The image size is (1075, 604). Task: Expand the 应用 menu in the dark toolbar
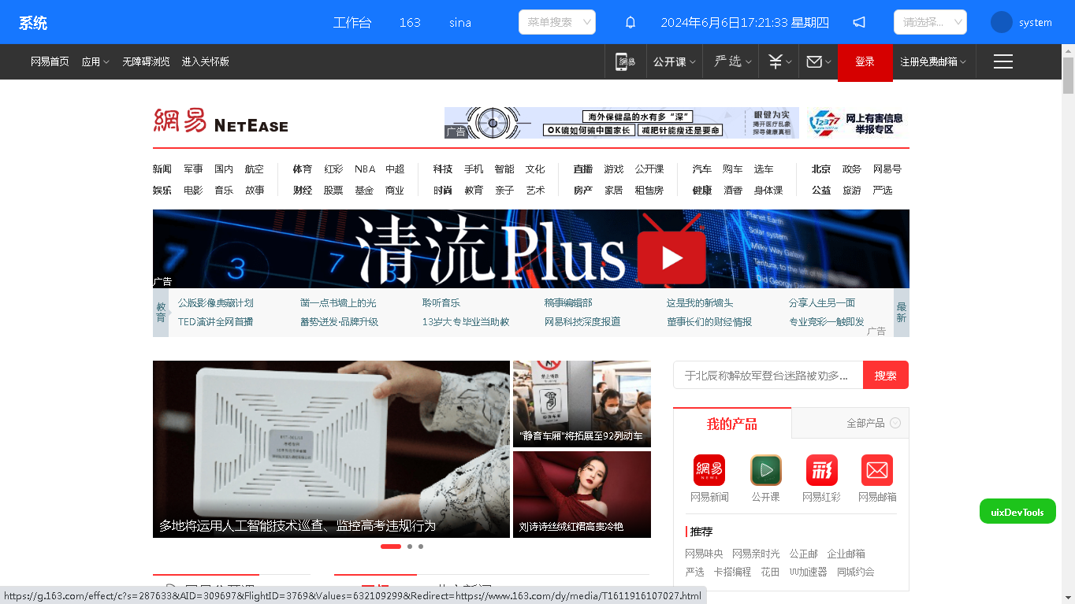click(95, 61)
